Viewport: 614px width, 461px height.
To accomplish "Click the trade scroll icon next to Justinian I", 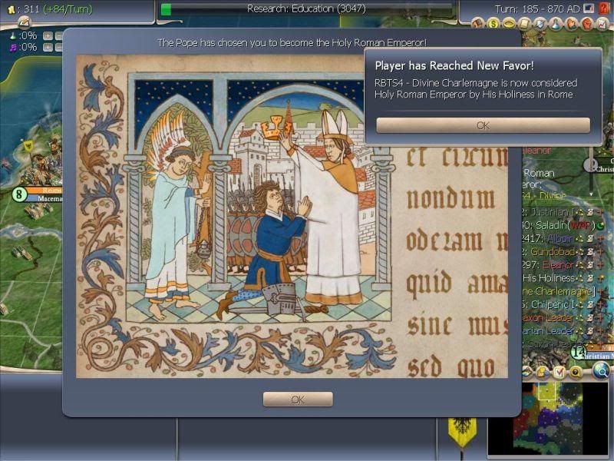I will pyautogui.click(x=590, y=212).
